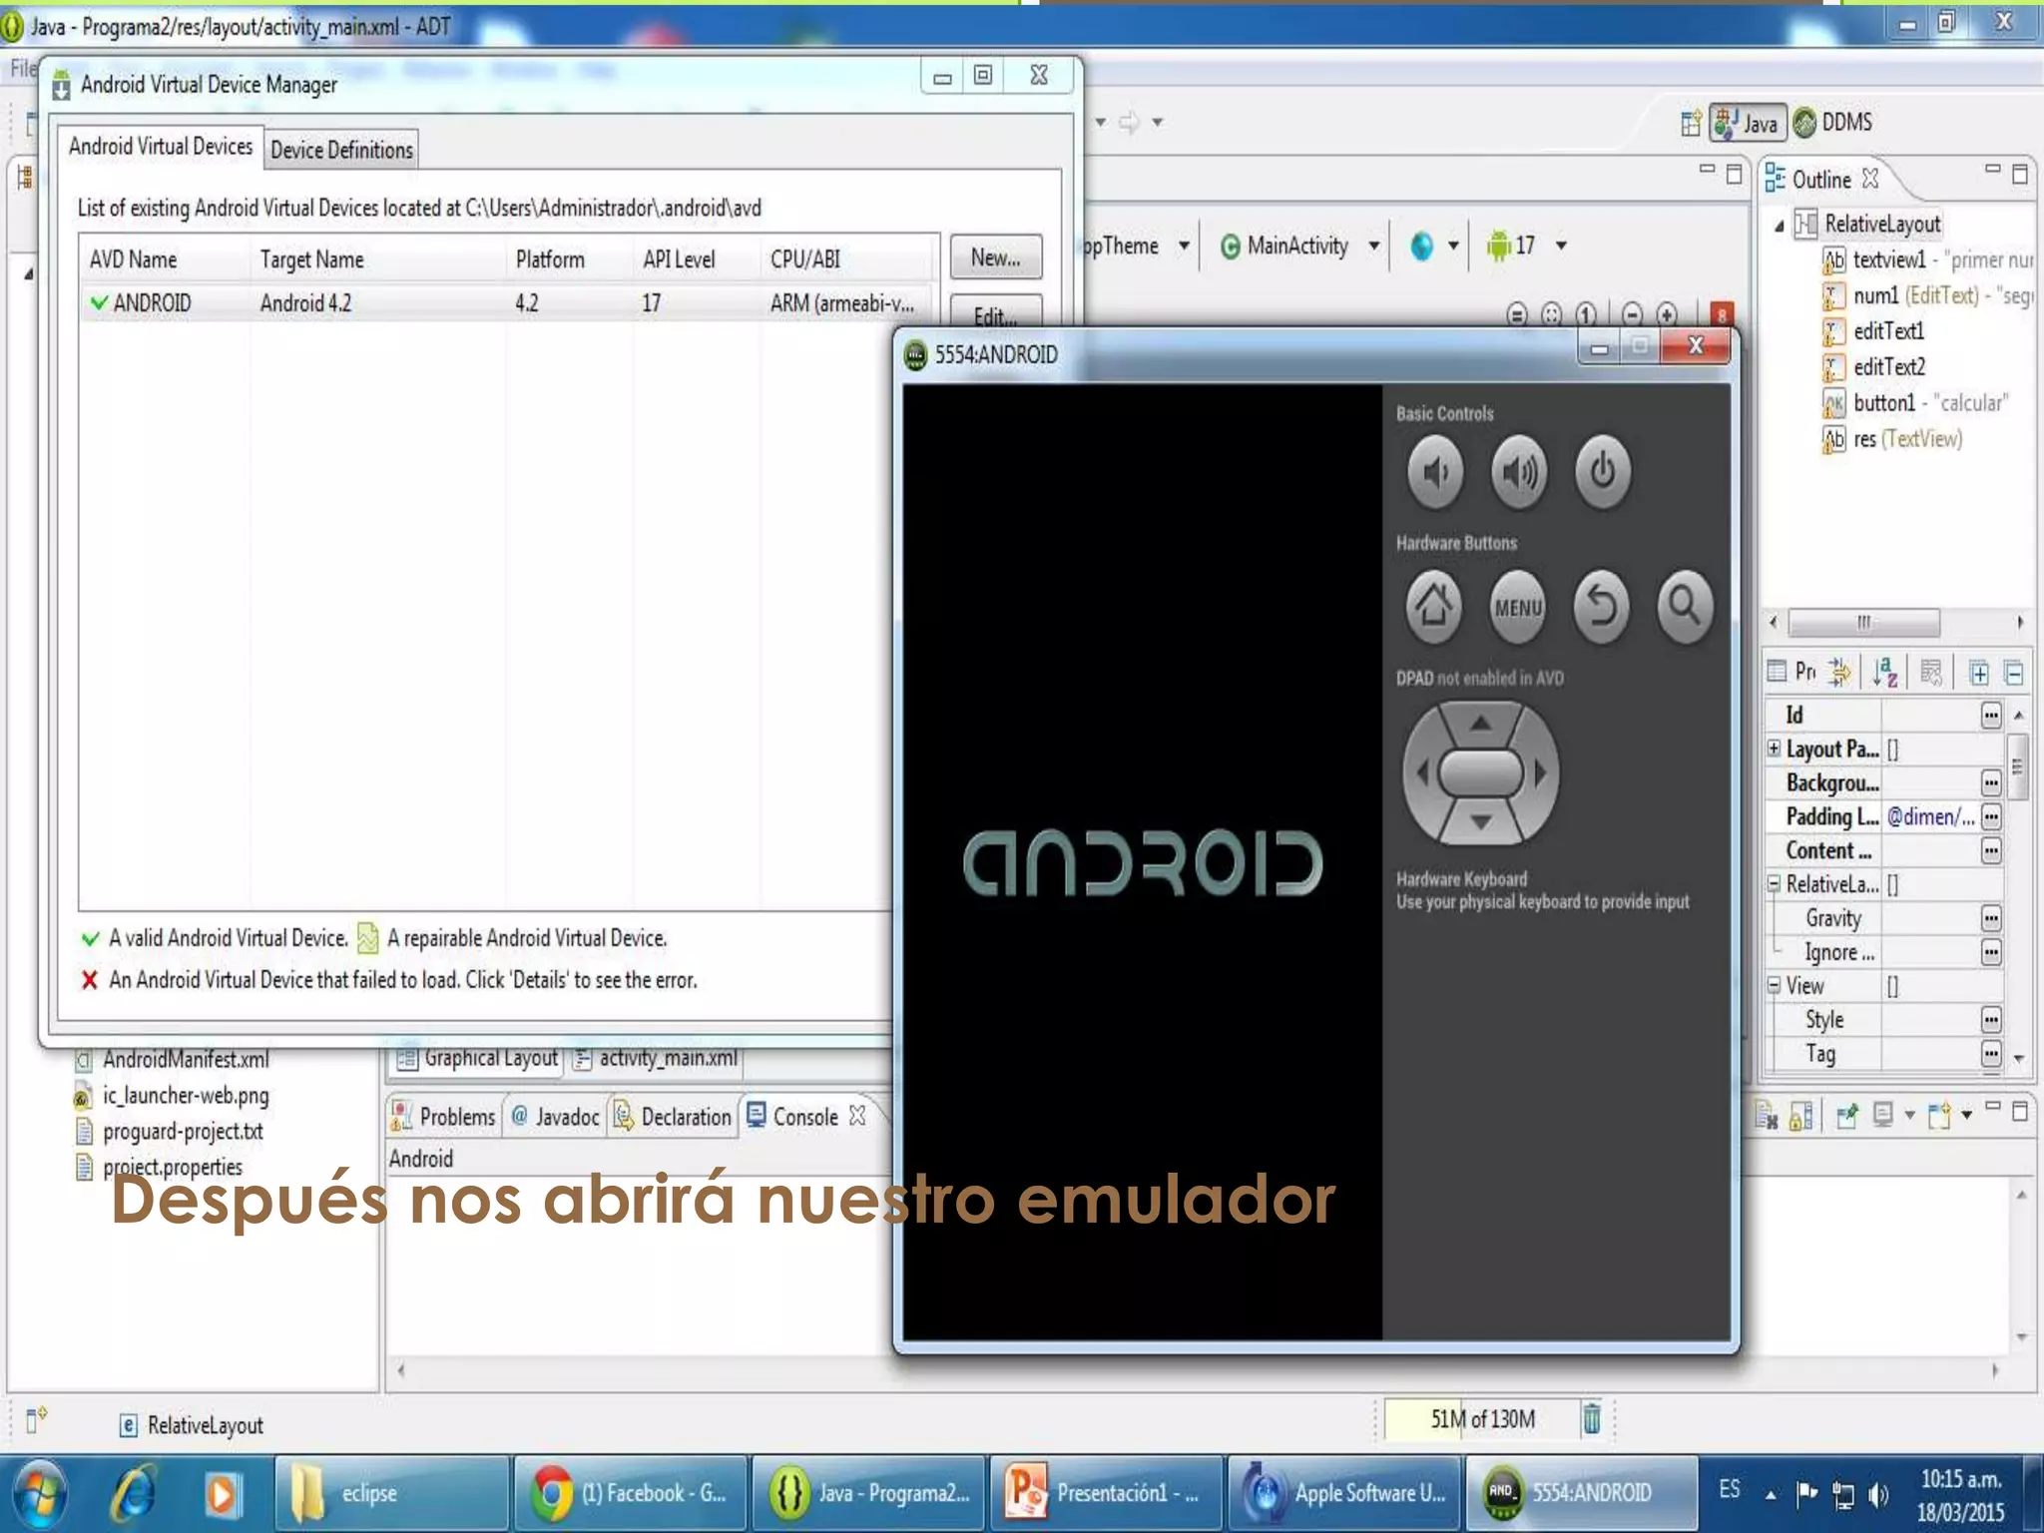2044x1533 pixels.
Task: Collapse View property group
Action: [x=1774, y=985]
